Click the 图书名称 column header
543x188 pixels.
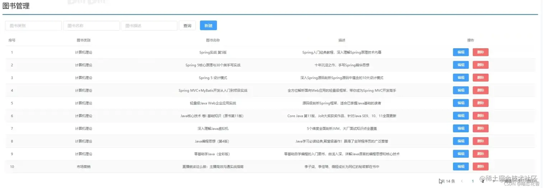[x=213, y=40]
